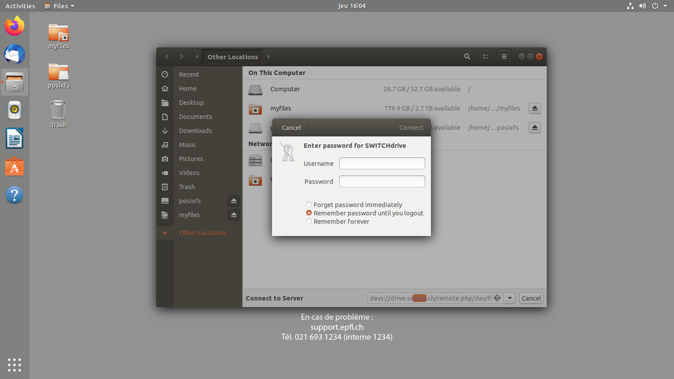Open myfiles row in locations list

(x=394, y=108)
